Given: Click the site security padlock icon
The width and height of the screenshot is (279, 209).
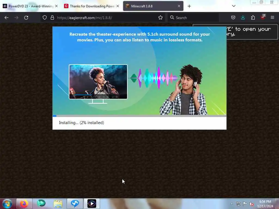Looking at the screenshot, I should pyautogui.click(x=52, y=17).
